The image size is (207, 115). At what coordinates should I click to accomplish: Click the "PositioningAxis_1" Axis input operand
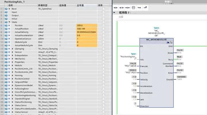click(128, 58)
